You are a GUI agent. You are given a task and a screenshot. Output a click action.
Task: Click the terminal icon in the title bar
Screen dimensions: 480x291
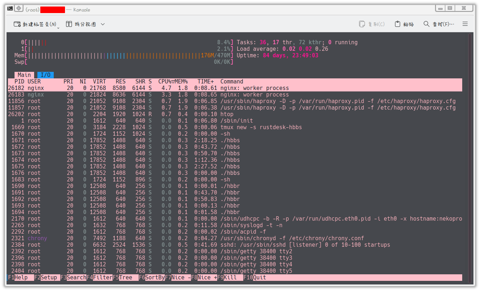[10, 8]
